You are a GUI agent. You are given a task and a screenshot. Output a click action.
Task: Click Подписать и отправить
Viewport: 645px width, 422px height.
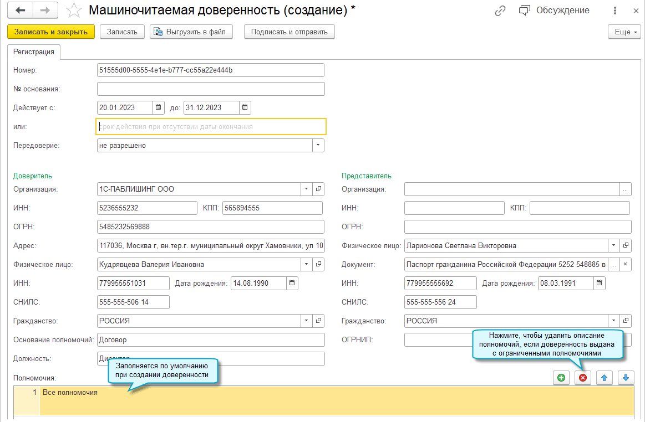(288, 32)
